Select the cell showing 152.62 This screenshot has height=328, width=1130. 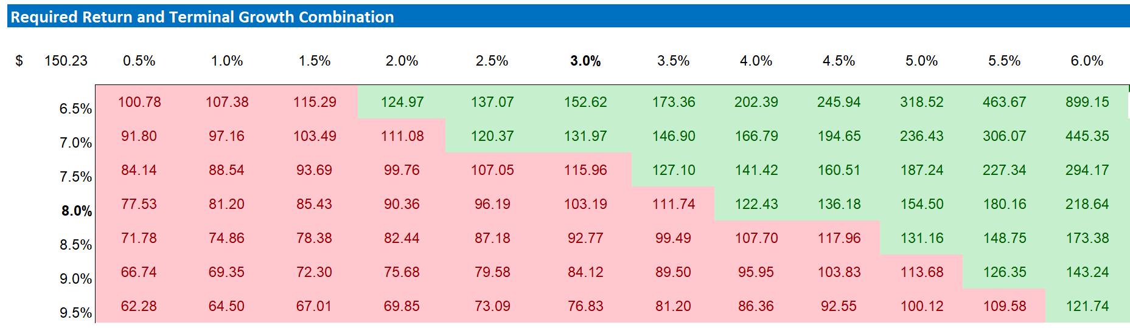click(585, 102)
